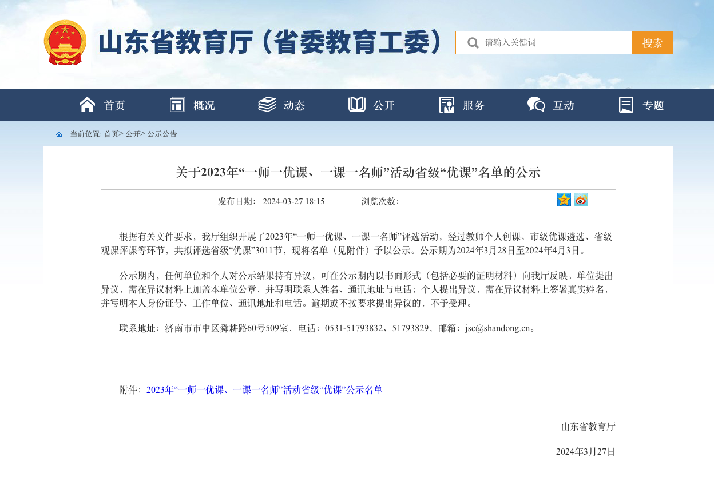Share to QQ Zone star icon
This screenshot has height=501, width=714.
click(x=564, y=200)
